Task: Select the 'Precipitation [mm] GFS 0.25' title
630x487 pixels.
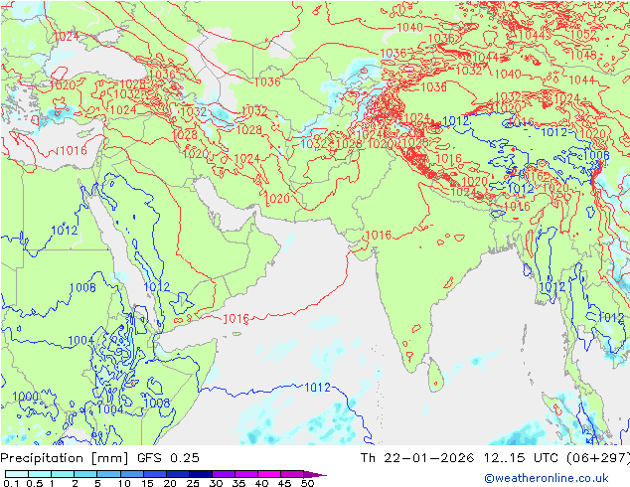Action: pos(99,458)
